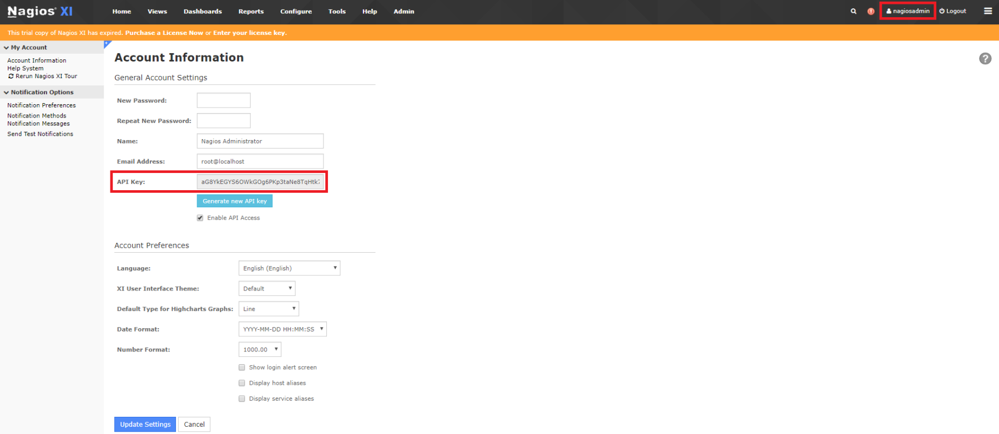The width and height of the screenshot is (999, 434).
Task: Click the Logout power icon
Action: pyautogui.click(x=942, y=11)
